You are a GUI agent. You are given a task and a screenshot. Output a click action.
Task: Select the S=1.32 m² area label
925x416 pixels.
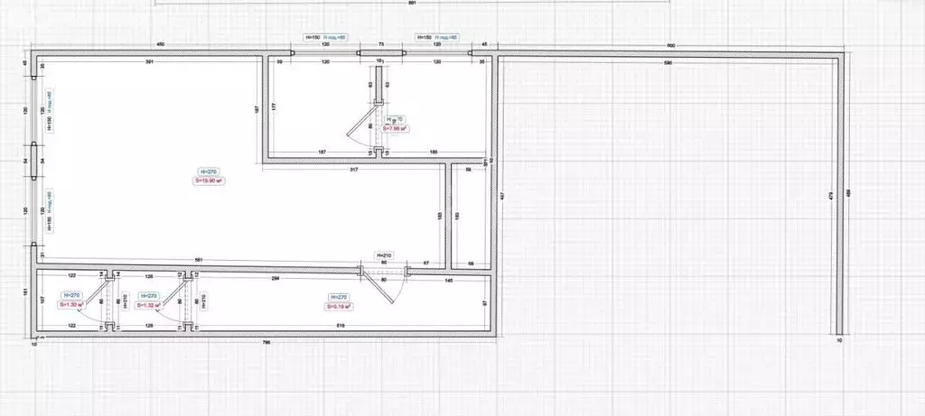pyautogui.click(x=148, y=305)
